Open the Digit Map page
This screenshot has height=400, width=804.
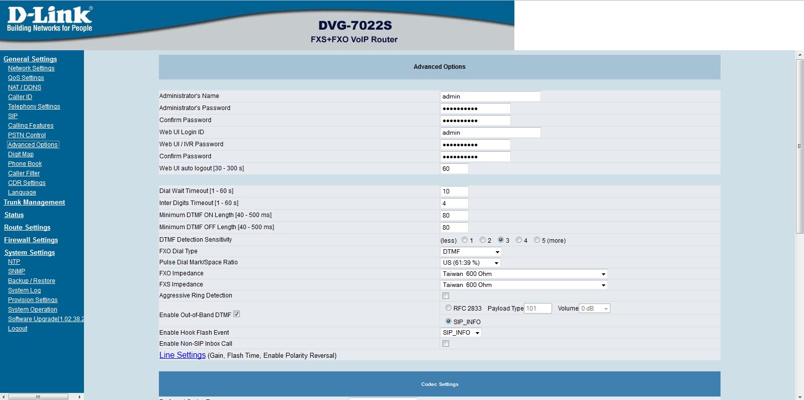21,154
